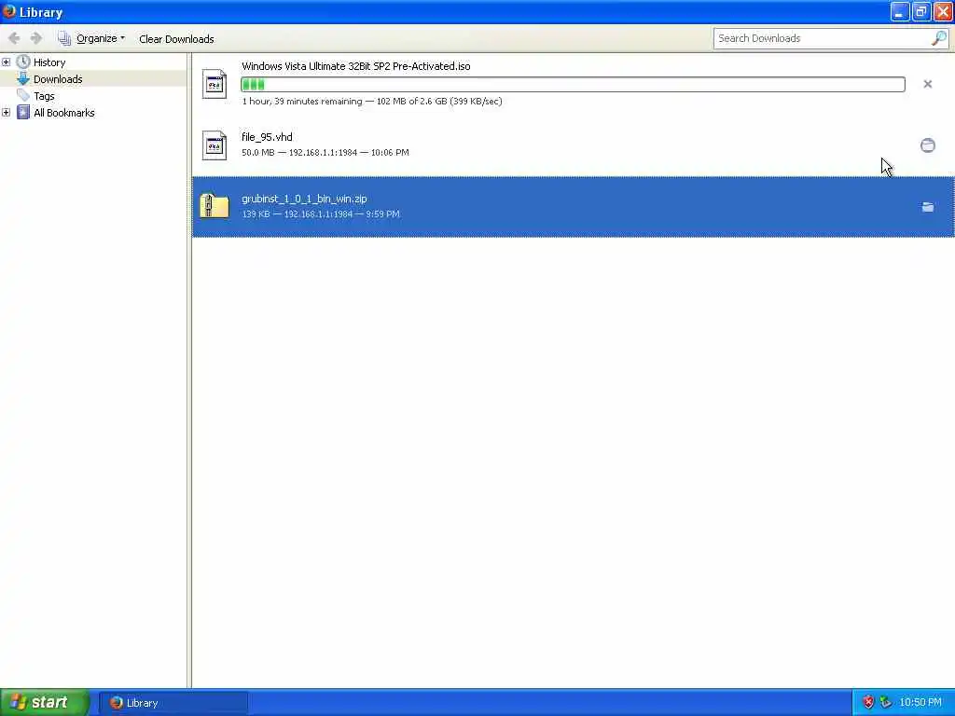The height and width of the screenshot is (716, 955).
Task: Click grubinst zip size and source details
Action: (x=321, y=214)
